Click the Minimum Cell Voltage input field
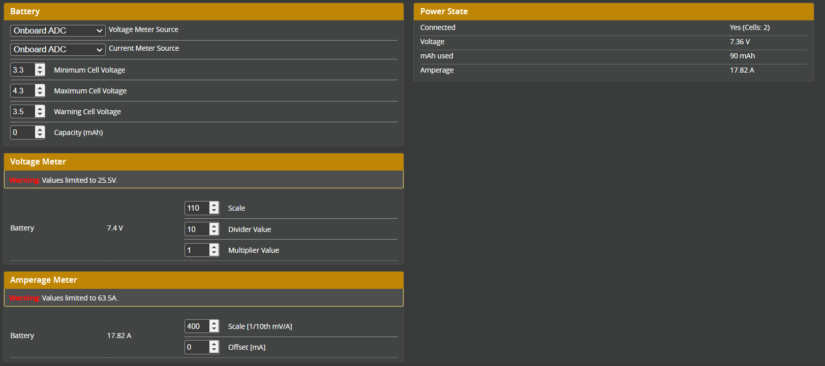This screenshot has height=366, width=825. coord(23,70)
